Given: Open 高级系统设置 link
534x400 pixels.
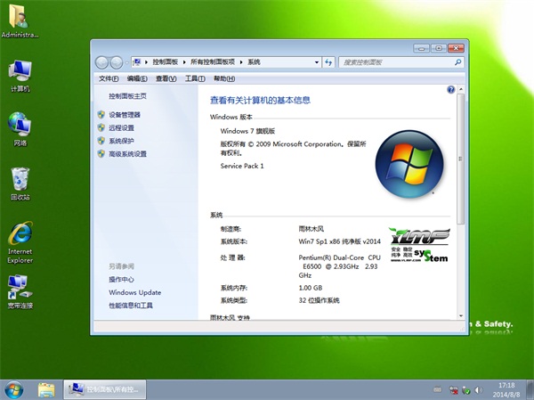Looking at the screenshot, I should click(x=127, y=154).
